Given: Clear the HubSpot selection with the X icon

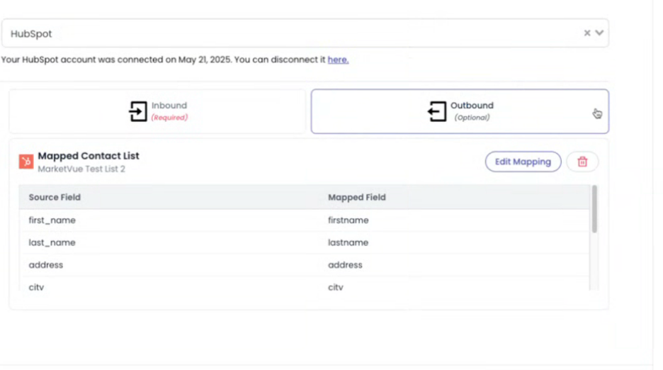Looking at the screenshot, I should pos(587,33).
